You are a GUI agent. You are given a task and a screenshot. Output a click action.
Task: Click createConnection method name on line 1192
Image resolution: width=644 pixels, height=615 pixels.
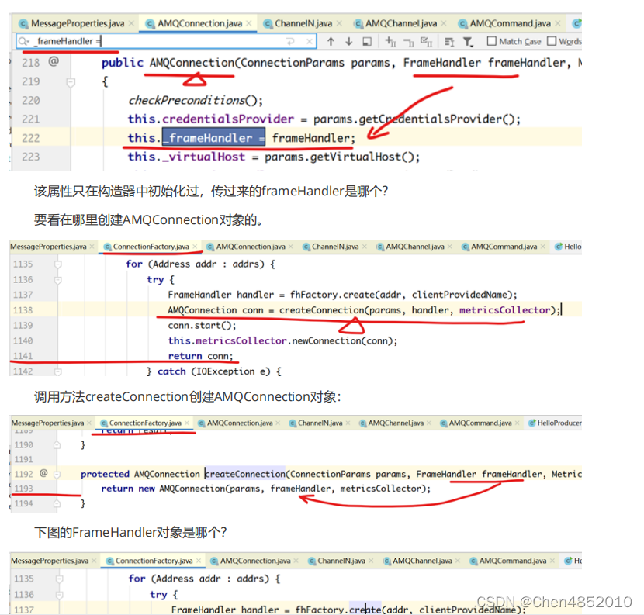click(244, 474)
